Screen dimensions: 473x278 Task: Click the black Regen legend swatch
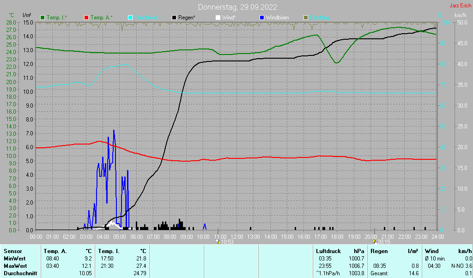[x=174, y=18]
